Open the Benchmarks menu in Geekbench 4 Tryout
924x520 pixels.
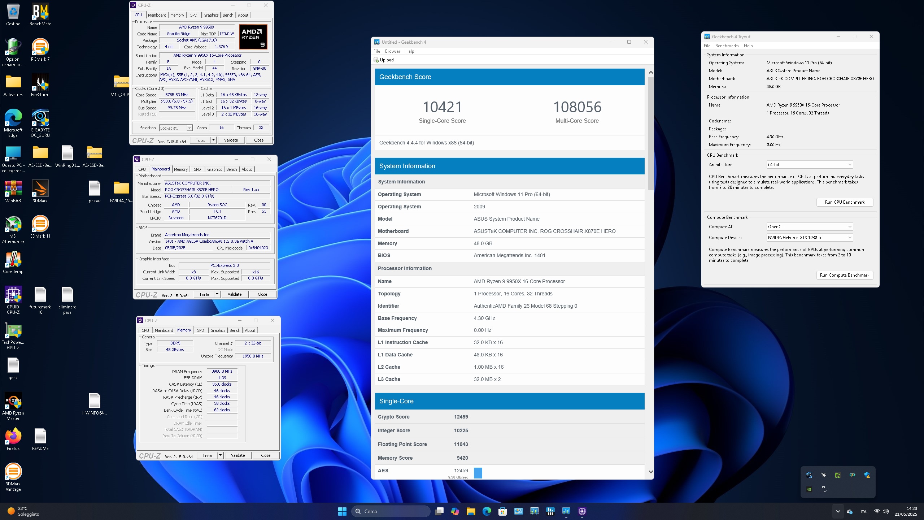tap(727, 46)
